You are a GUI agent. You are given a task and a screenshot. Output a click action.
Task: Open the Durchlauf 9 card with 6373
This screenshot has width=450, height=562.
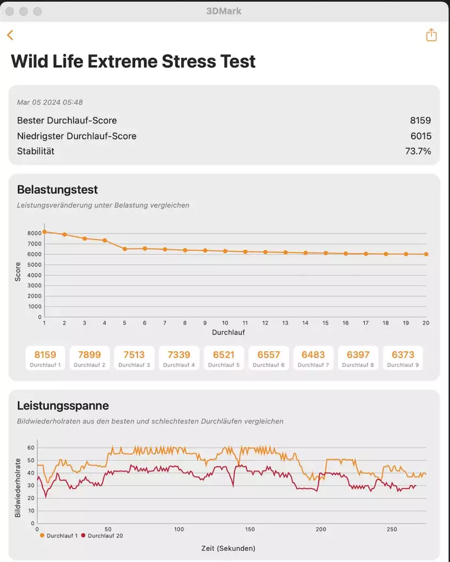(403, 358)
